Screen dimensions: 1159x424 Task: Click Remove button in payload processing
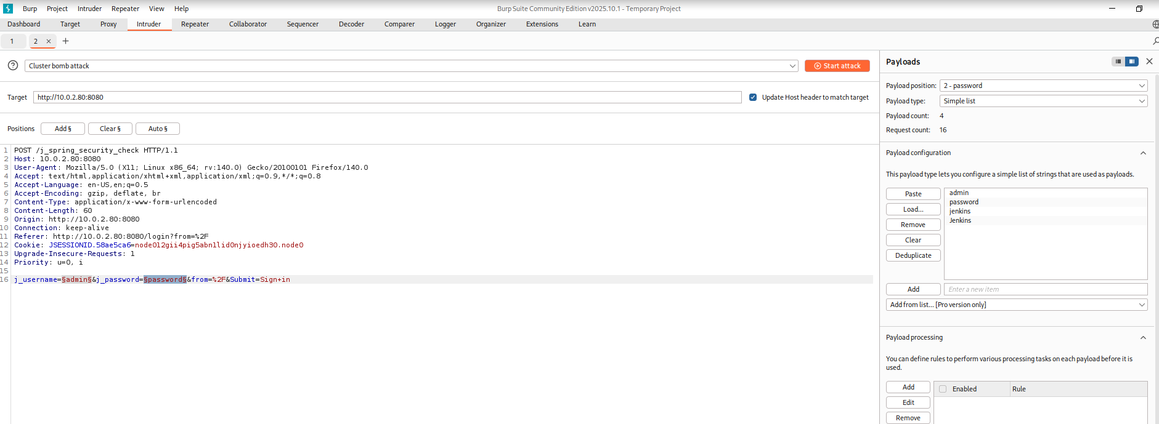coord(908,418)
